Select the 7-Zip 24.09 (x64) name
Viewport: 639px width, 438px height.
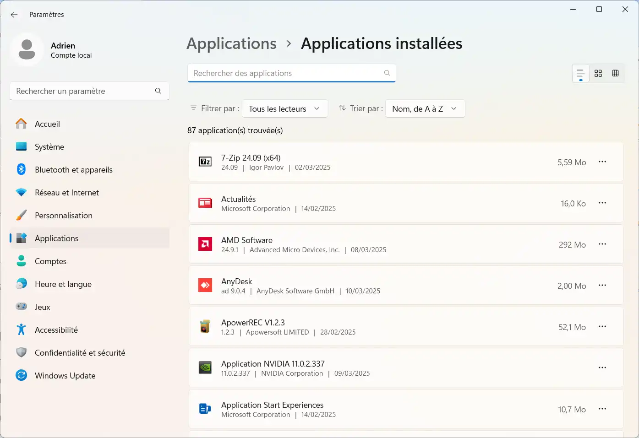(251, 158)
